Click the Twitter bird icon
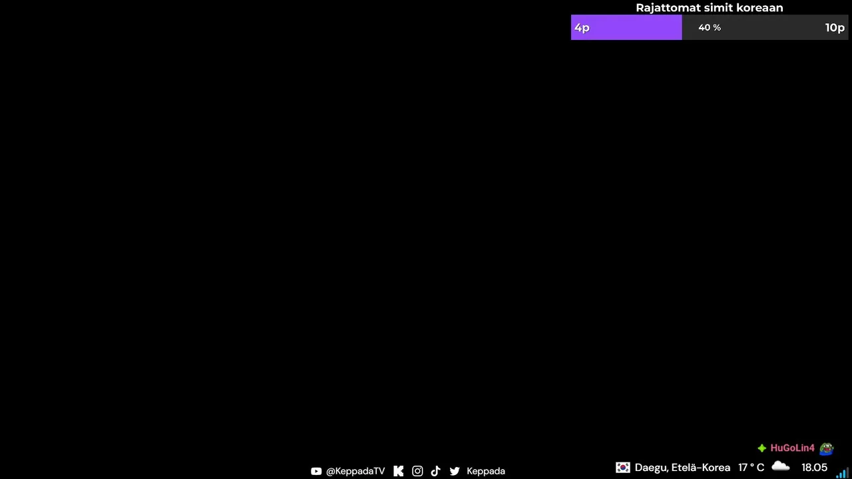The width and height of the screenshot is (852, 479). pyautogui.click(x=455, y=471)
